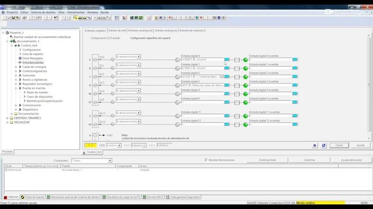The width and height of the screenshot is (373, 209).
Task: Click cyan button of Entrada digital 1 invertida
Action: (295, 68)
